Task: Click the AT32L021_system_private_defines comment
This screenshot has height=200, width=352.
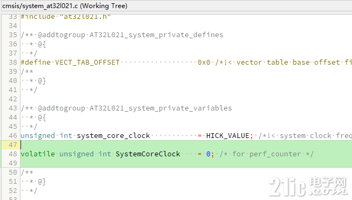Action: tap(156, 35)
